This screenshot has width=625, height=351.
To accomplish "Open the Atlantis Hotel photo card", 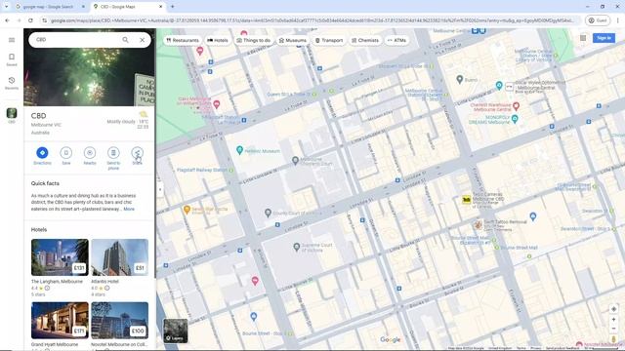I will (x=119, y=257).
